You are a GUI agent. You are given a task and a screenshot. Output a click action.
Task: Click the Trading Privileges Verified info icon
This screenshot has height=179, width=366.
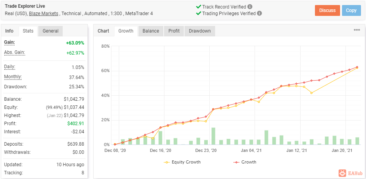click(260, 13)
